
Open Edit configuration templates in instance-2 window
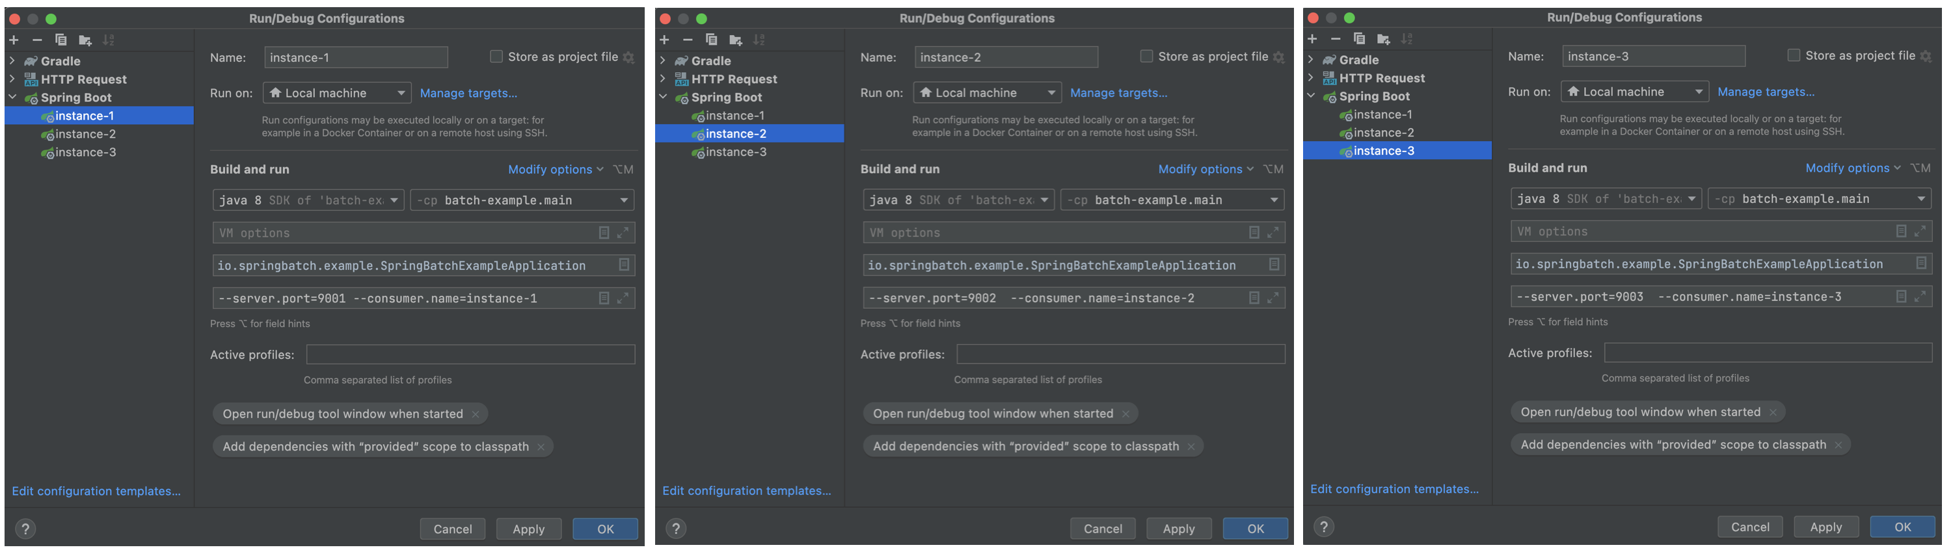click(747, 491)
